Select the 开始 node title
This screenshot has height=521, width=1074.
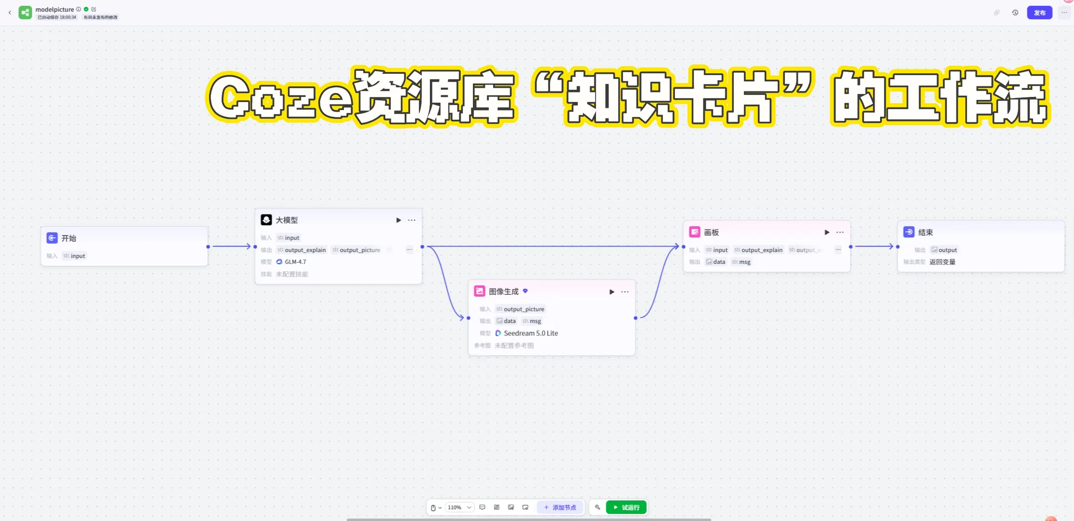pos(69,238)
